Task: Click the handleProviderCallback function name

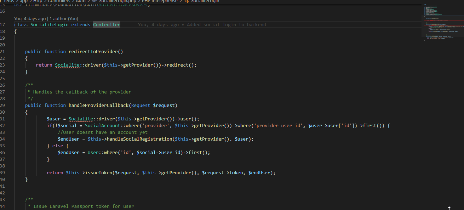Action: click(98, 106)
